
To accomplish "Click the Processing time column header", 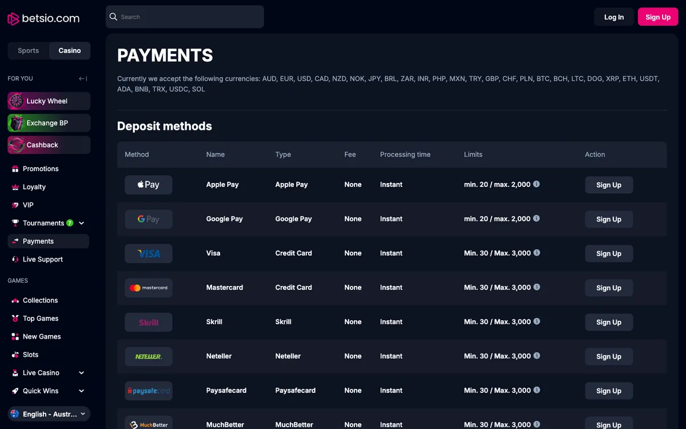I will [x=405, y=154].
